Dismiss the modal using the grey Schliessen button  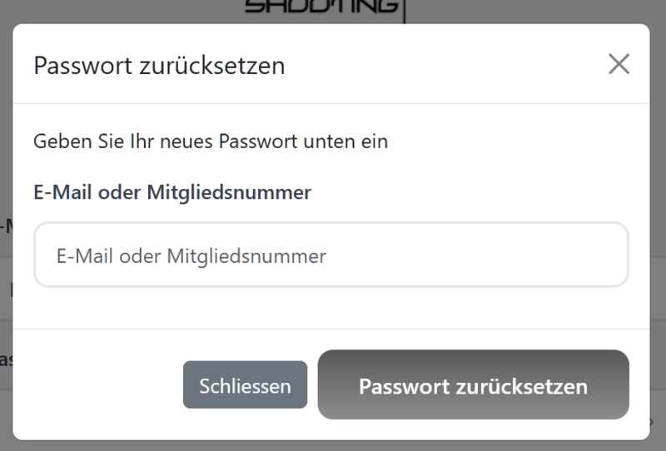coord(245,386)
